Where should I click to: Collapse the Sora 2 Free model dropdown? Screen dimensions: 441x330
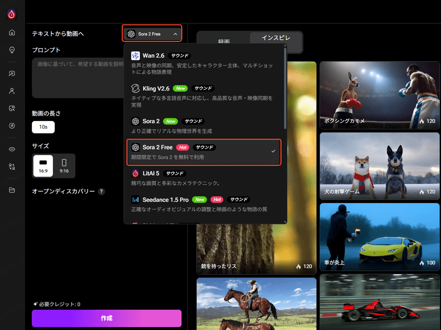[x=152, y=33]
